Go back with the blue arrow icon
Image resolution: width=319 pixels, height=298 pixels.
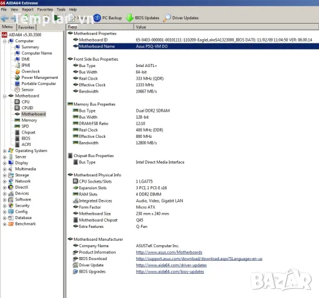point(4,18)
